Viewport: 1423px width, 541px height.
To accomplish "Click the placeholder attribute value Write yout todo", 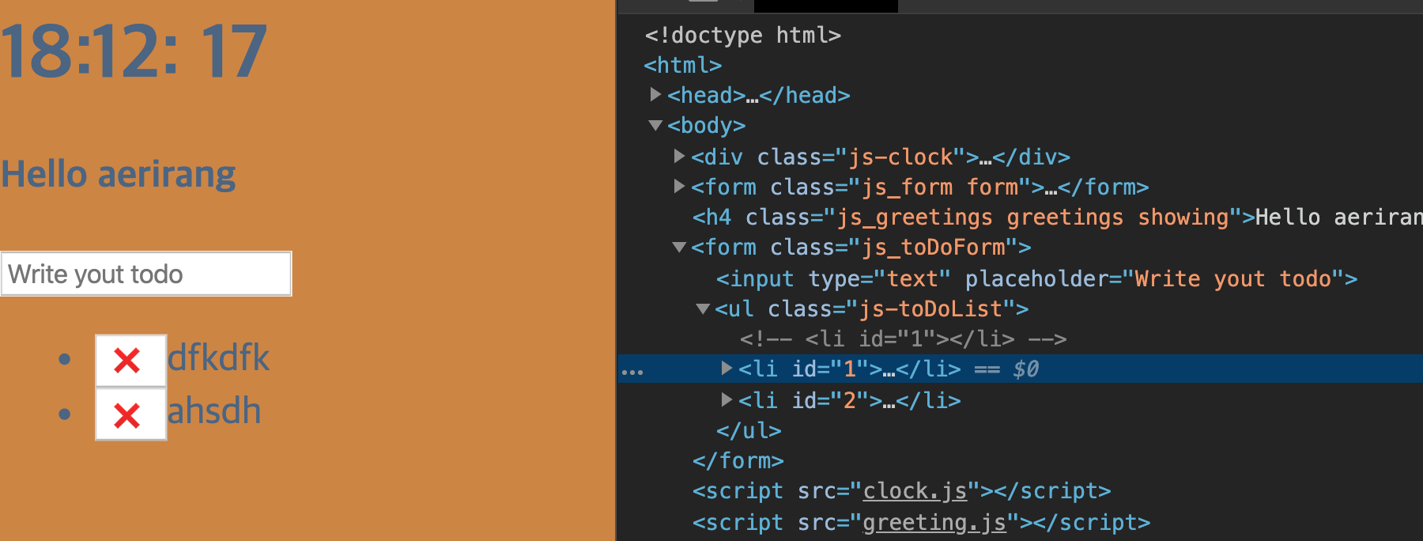I will 1233,278.
